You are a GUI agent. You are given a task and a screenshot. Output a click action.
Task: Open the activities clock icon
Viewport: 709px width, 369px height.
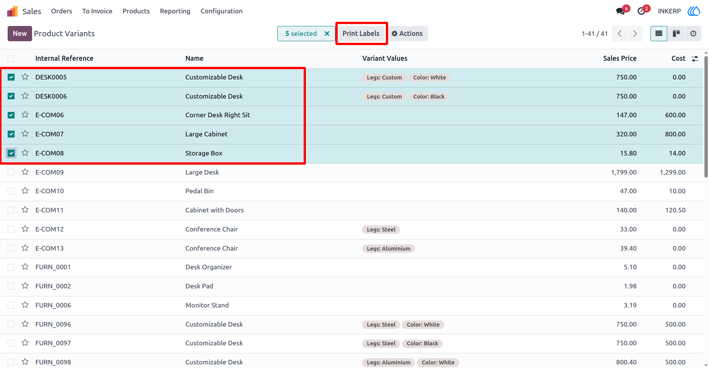pos(641,11)
